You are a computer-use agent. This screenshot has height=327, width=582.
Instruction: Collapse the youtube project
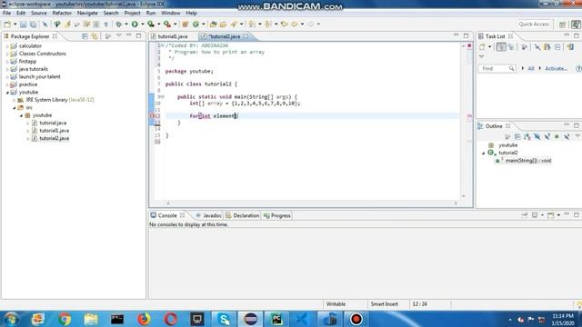click(7, 93)
